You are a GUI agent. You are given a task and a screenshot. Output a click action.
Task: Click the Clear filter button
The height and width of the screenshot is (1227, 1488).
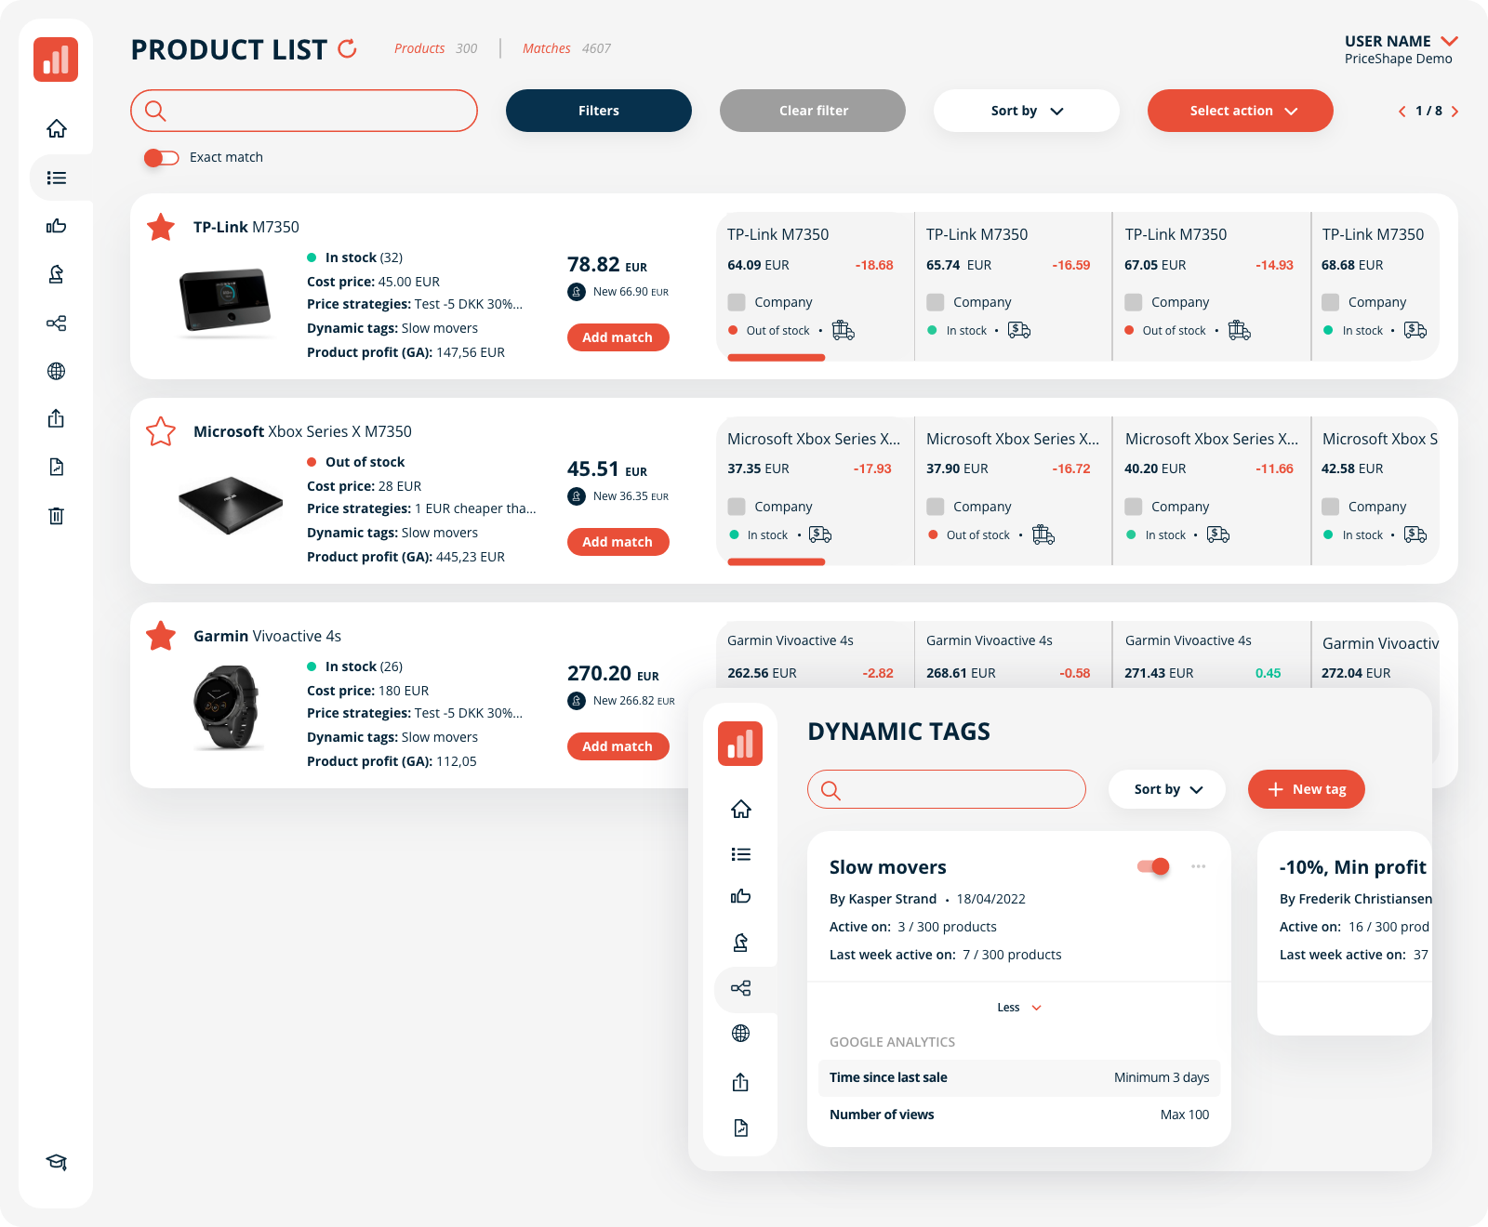tap(813, 111)
